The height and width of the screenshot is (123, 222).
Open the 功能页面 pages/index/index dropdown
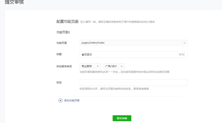pyautogui.click(x=134, y=43)
